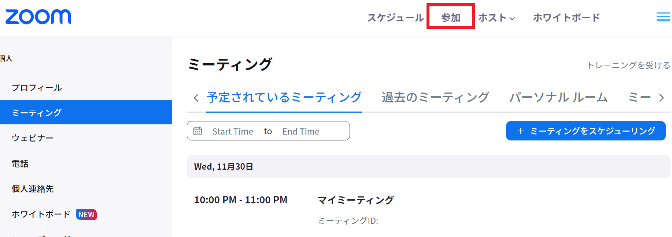The image size is (672, 237).
Task: Open ウェビナー in the sidebar
Action: pos(33,138)
